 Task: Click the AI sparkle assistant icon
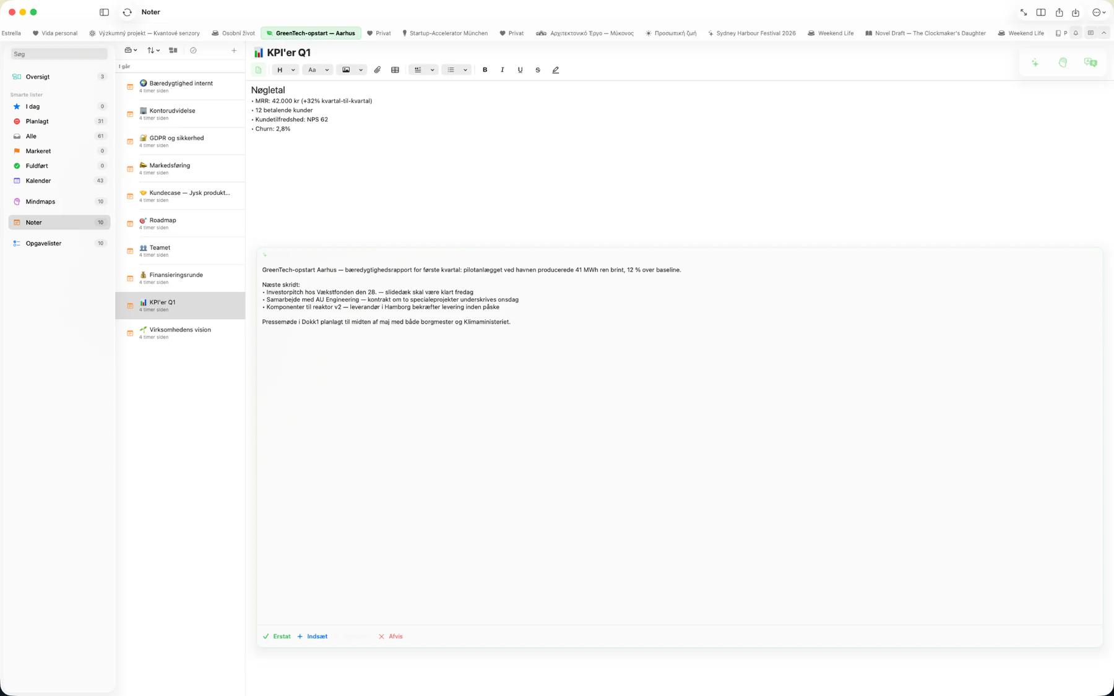1035,62
